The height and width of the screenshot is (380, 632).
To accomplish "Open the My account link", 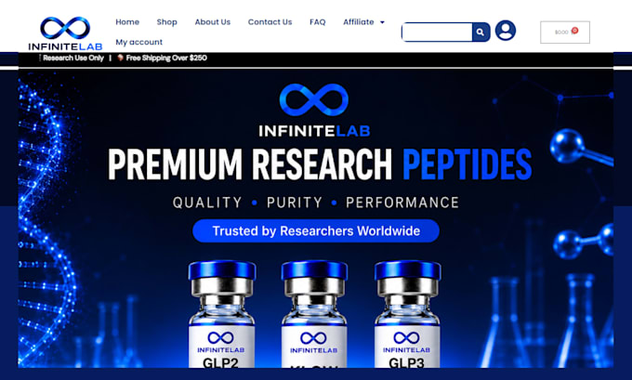I will [x=138, y=42].
